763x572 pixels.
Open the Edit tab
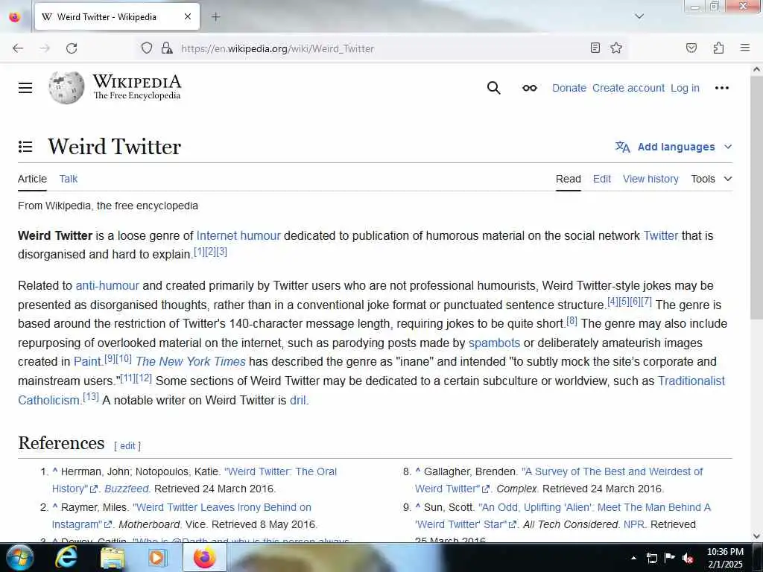pyautogui.click(x=601, y=179)
